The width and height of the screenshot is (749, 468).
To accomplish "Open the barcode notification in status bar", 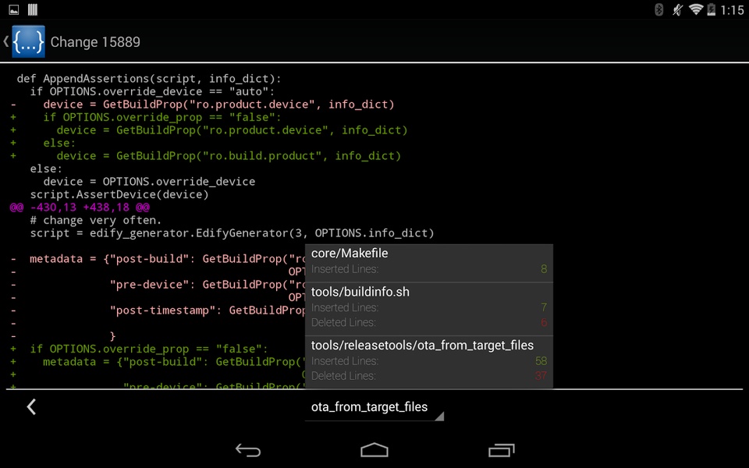I will [x=33, y=9].
